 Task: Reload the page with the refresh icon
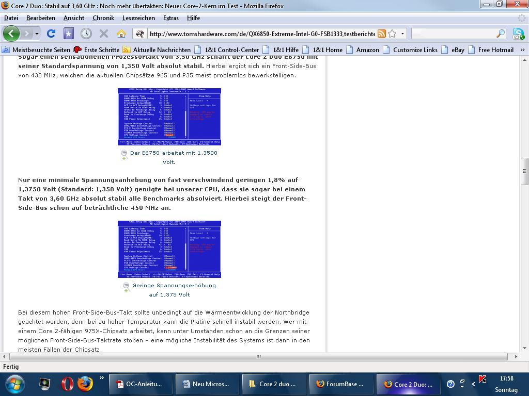point(51,34)
